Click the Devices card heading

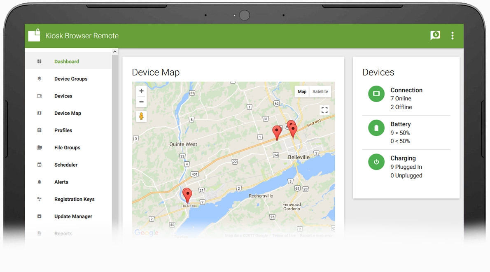tap(378, 72)
